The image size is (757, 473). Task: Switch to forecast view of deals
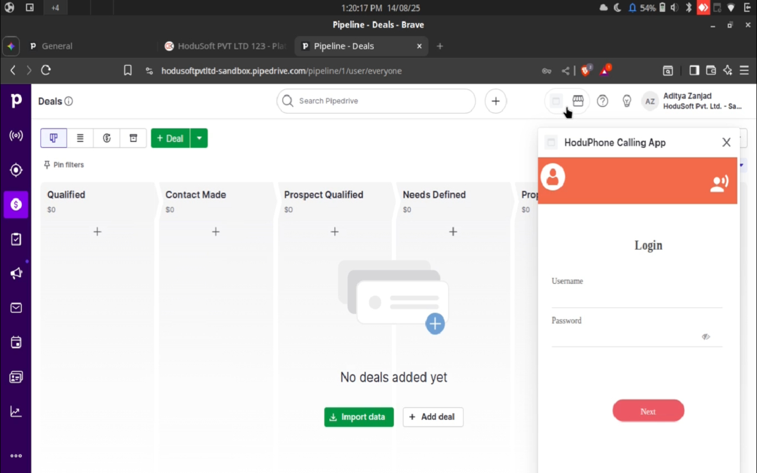point(106,138)
